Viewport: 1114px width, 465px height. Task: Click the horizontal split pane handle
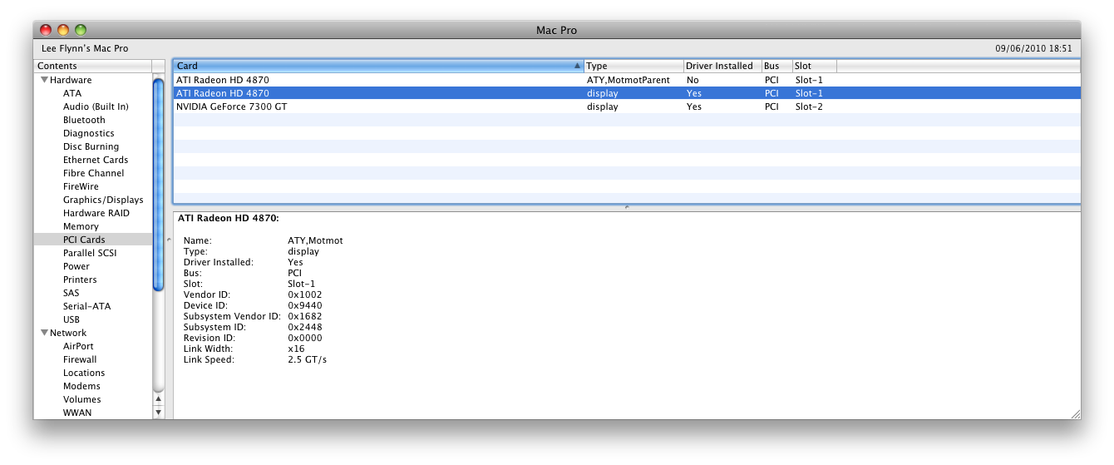point(627,207)
